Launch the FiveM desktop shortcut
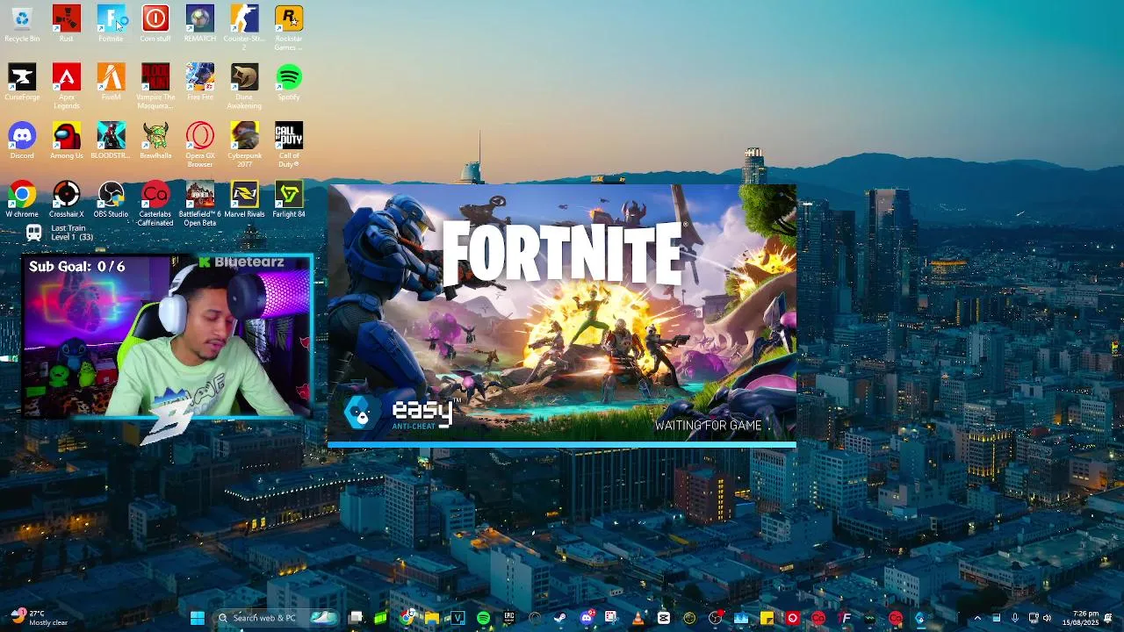This screenshot has width=1124, height=632. point(111,83)
